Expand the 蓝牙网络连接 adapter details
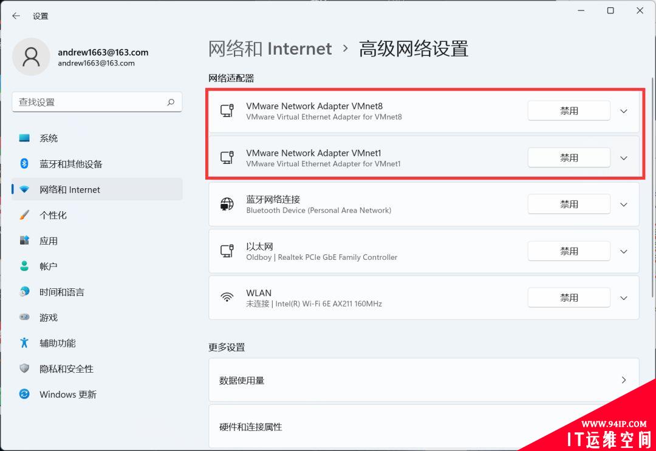 coord(624,205)
